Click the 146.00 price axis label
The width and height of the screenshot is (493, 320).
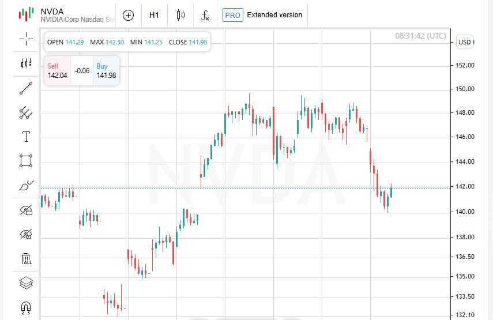(465, 137)
